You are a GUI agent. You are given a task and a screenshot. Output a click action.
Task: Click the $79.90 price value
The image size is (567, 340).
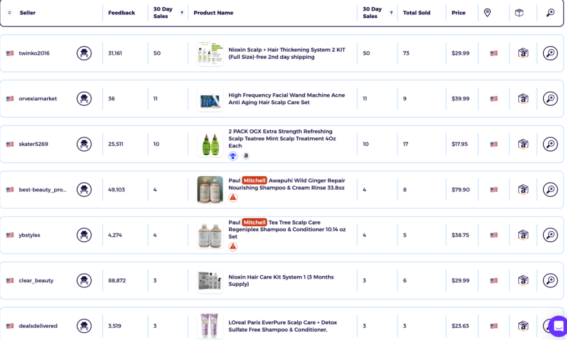tap(460, 189)
